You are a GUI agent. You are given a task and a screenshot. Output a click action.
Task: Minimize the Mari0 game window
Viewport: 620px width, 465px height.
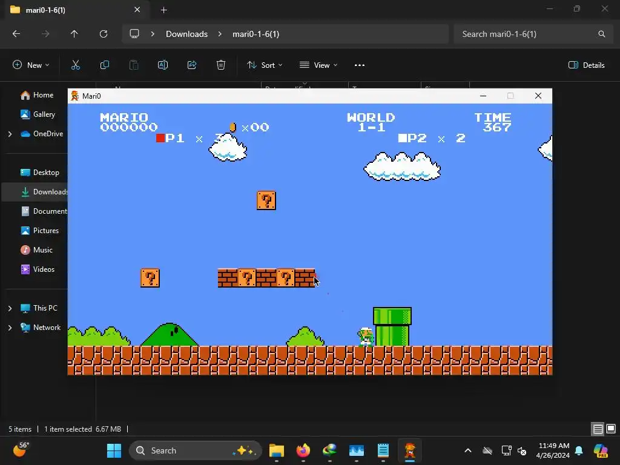483,96
